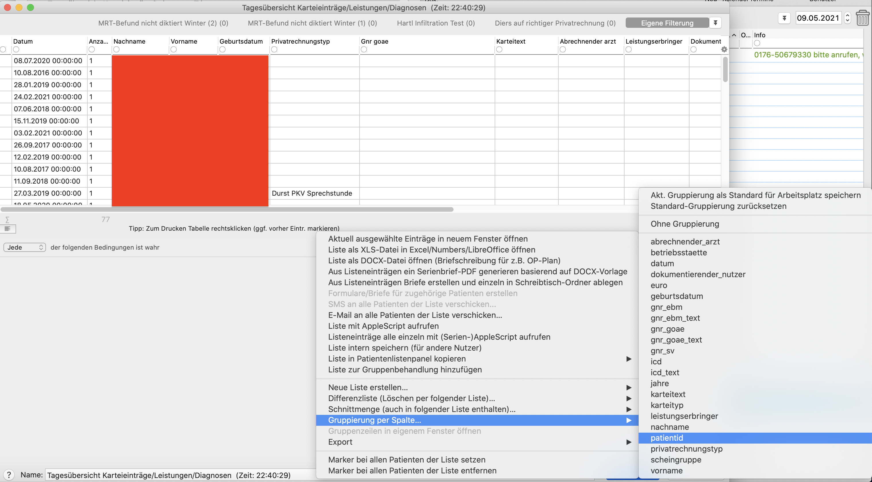Toggle the Karteitext column filter circle

pos(499,49)
